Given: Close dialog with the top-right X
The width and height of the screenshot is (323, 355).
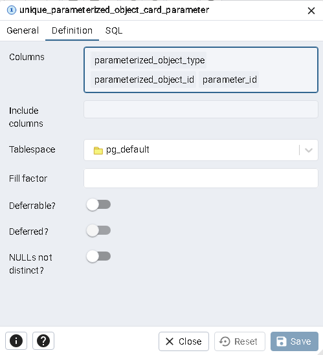Looking at the screenshot, I should point(311,10).
